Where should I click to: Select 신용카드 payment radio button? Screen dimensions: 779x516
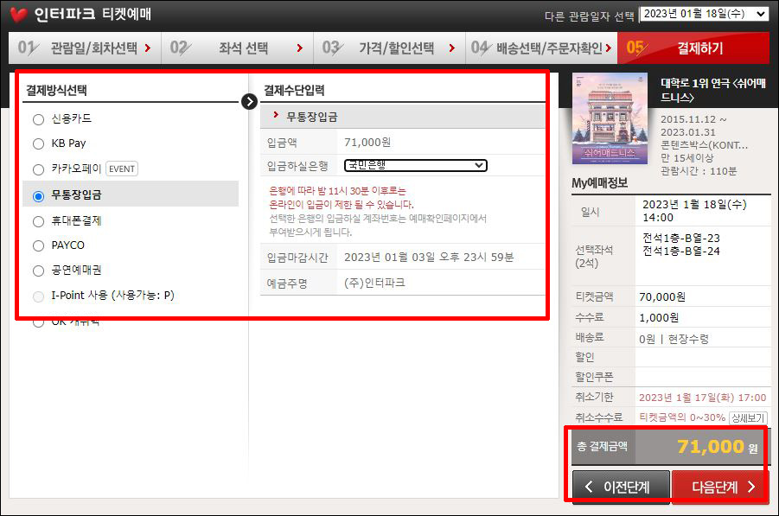[x=38, y=119]
